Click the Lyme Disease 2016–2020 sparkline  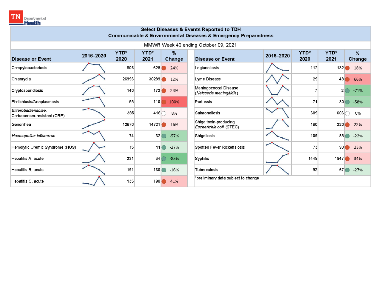(277, 79)
